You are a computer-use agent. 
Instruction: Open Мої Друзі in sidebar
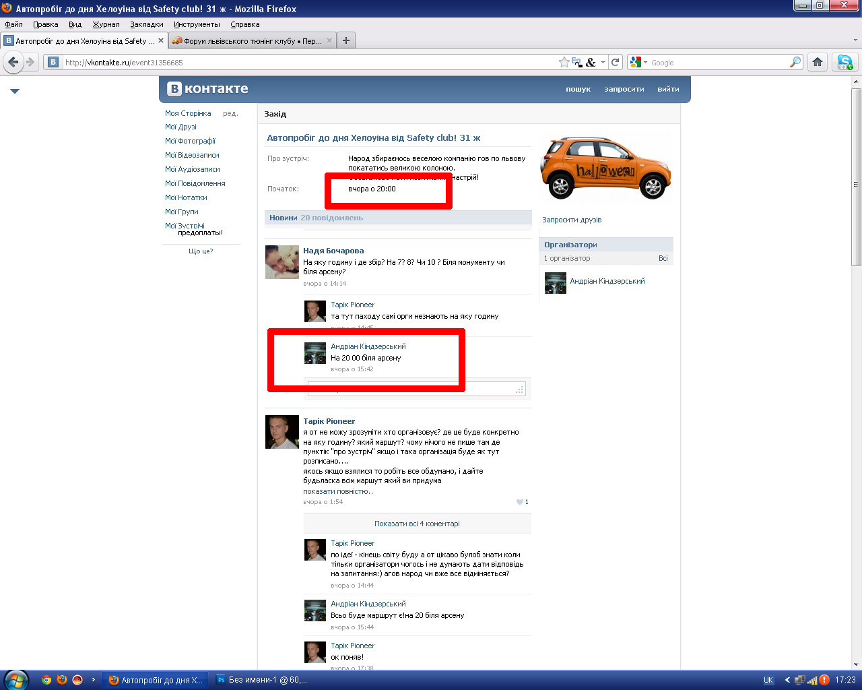(x=180, y=127)
